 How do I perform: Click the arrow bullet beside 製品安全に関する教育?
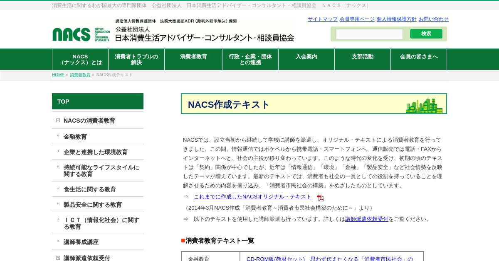[58, 203]
